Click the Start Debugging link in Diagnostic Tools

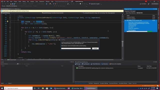[132, 30]
